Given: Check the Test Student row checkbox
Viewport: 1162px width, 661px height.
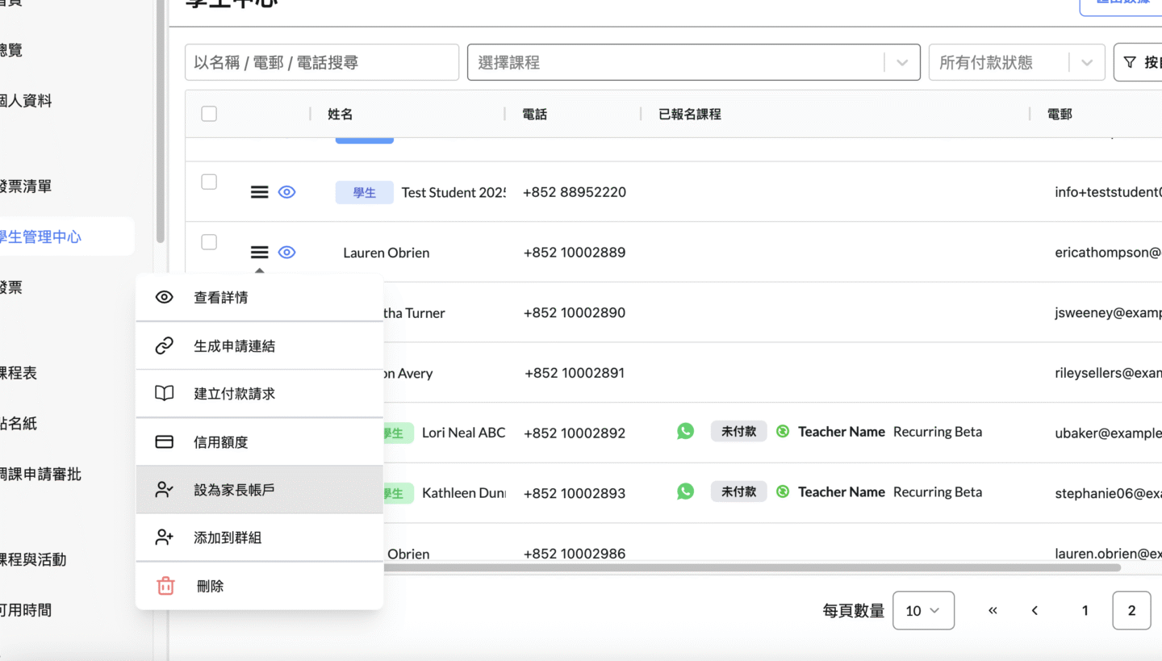Looking at the screenshot, I should pyautogui.click(x=209, y=182).
